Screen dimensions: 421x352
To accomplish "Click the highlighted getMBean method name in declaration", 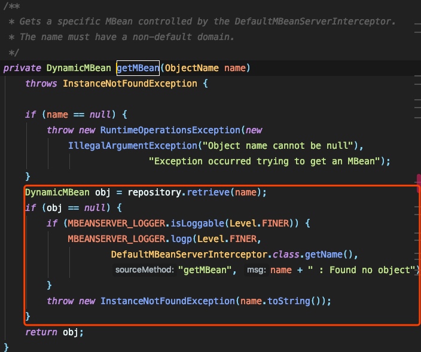I will coord(138,68).
